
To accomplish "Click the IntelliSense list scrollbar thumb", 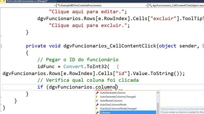I will [x=158, y=108].
